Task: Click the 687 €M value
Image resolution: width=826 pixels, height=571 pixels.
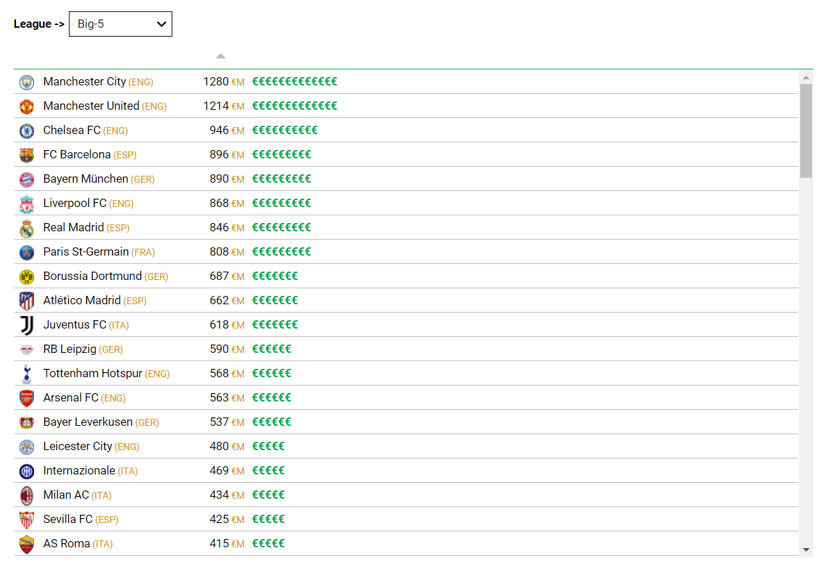Action: [227, 276]
